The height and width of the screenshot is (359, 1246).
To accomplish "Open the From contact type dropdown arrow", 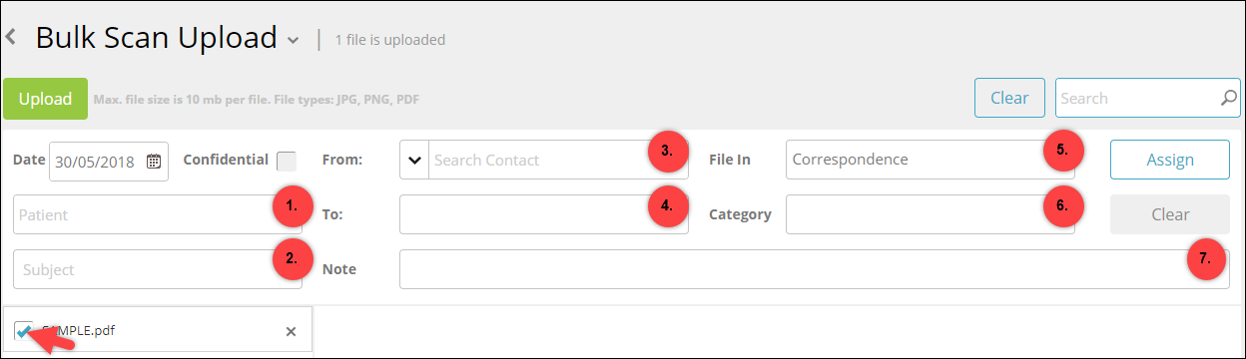I will pyautogui.click(x=414, y=160).
